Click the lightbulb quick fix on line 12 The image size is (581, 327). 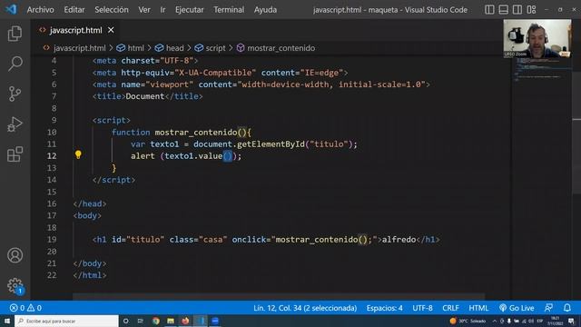(x=78, y=154)
